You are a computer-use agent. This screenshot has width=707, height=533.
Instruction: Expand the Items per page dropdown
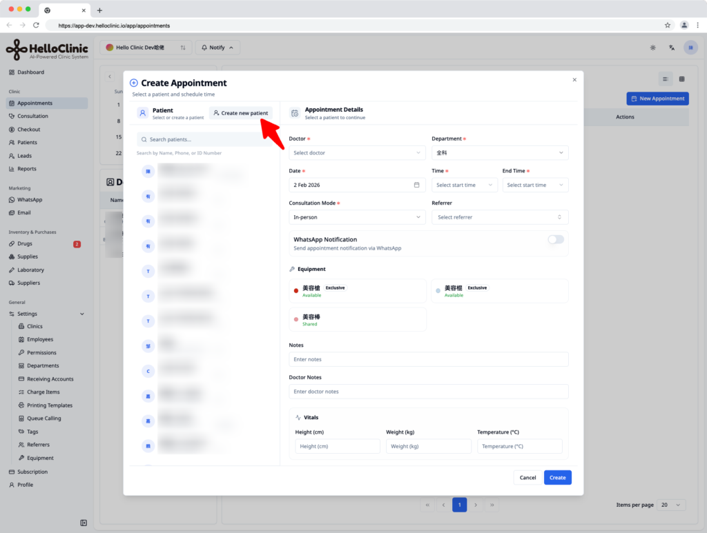point(671,505)
